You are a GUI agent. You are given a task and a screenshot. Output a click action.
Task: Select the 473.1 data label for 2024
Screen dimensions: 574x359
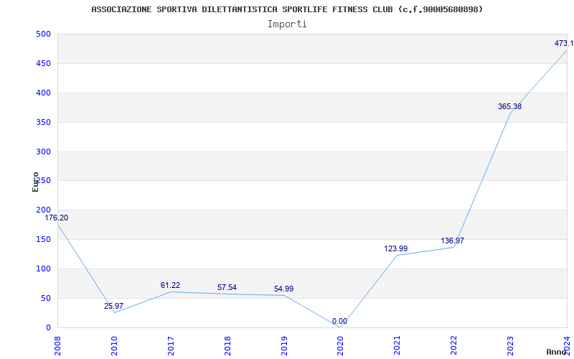[x=564, y=43]
